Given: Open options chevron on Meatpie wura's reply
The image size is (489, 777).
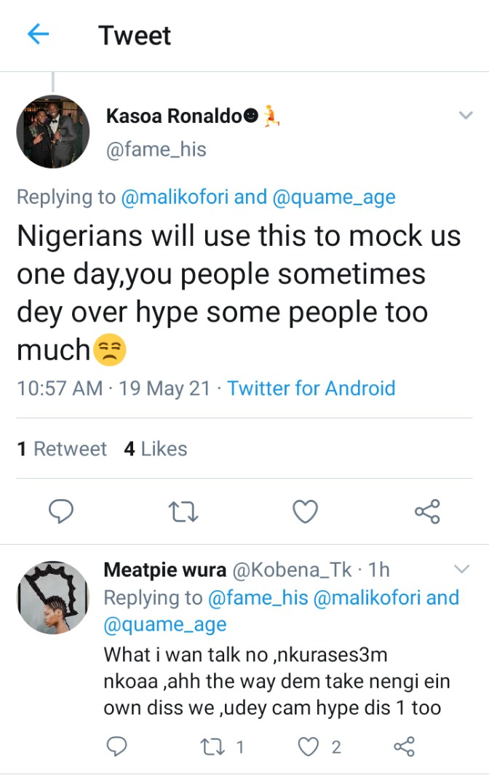Looking at the screenshot, I should pyautogui.click(x=462, y=568).
